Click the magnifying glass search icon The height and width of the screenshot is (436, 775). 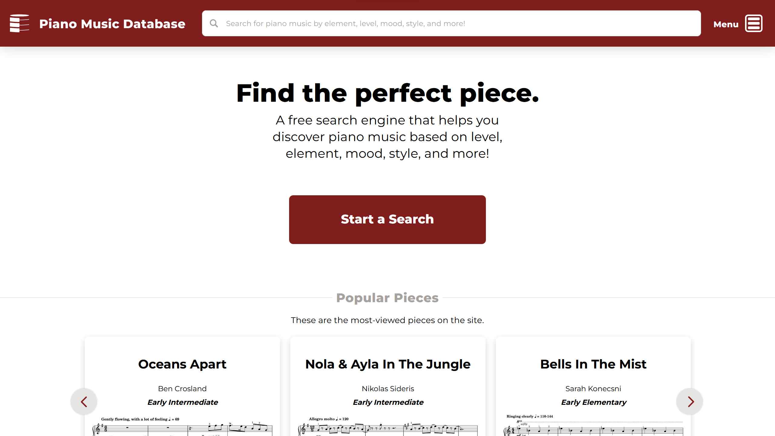point(214,23)
